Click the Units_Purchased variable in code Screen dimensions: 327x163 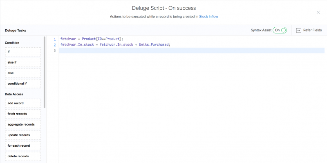153,44
